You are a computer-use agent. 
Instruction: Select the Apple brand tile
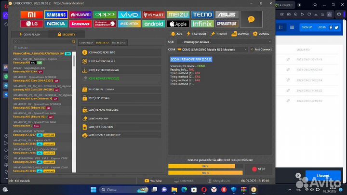(178, 24)
